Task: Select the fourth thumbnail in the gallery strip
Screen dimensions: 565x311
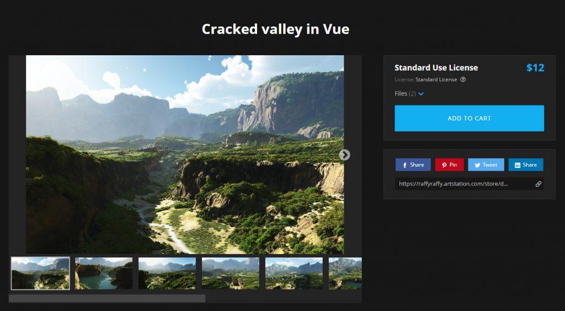Action: tap(231, 273)
